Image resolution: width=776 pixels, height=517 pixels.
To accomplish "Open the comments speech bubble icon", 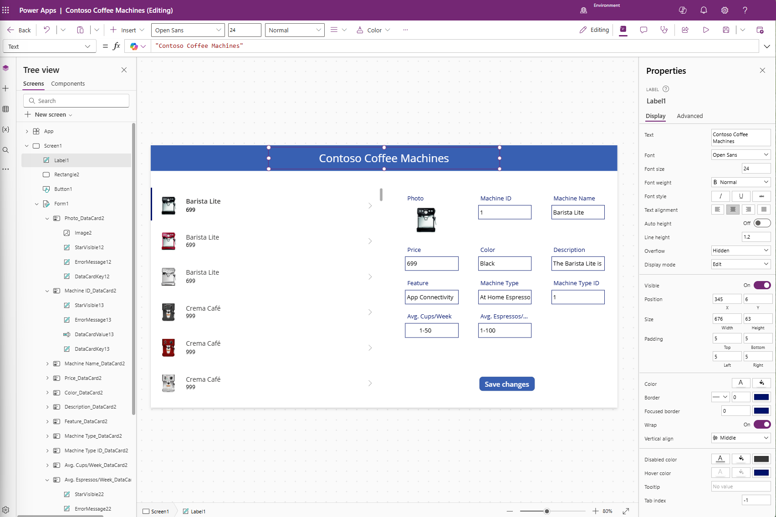I will pos(643,30).
